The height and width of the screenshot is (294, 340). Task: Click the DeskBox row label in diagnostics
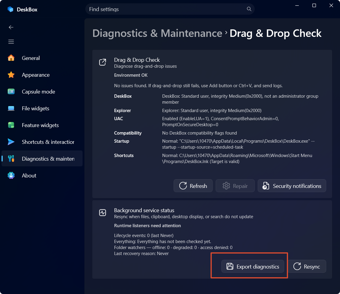pyautogui.click(x=123, y=96)
